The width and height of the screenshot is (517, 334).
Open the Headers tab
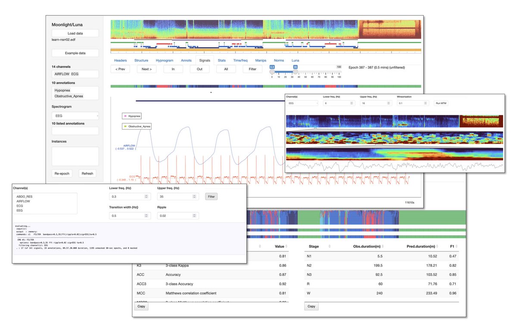120,60
